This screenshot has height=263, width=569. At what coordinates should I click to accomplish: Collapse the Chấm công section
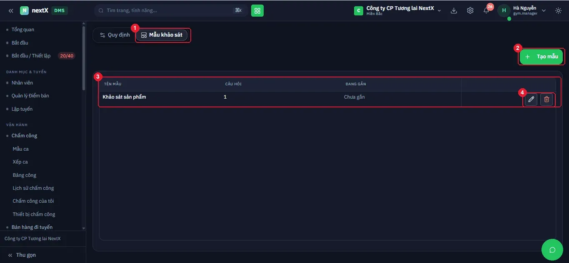click(x=25, y=136)
